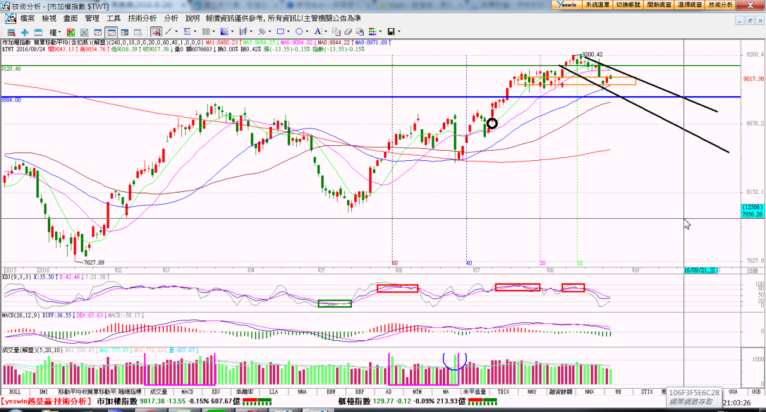Toggle the highlighted chart view button
766x412 pixels.
pyautogui.click(x=111, y=32)
